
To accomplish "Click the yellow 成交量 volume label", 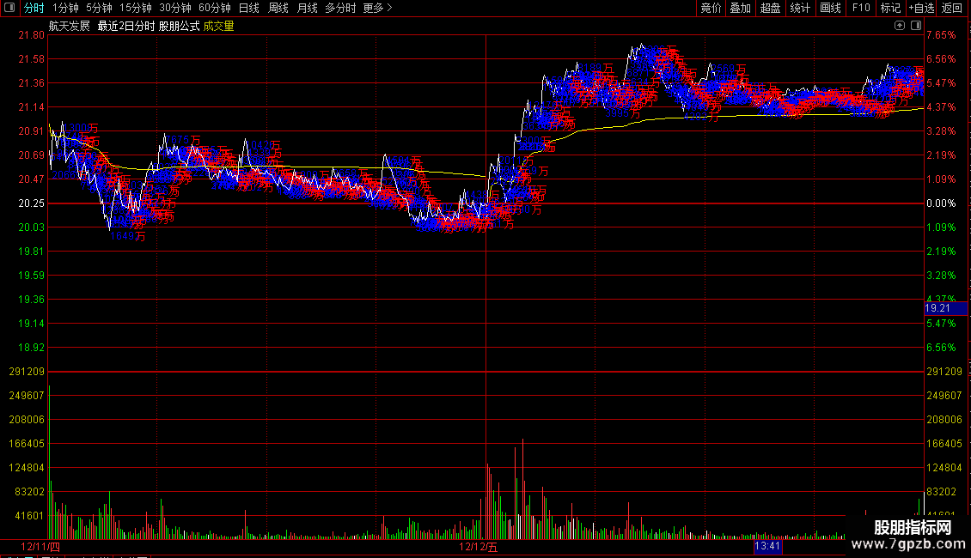I will [218, 26].
